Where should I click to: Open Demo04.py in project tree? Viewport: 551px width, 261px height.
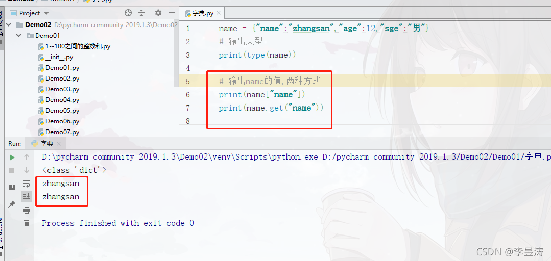pyautogui.click(x=62, y=99)
